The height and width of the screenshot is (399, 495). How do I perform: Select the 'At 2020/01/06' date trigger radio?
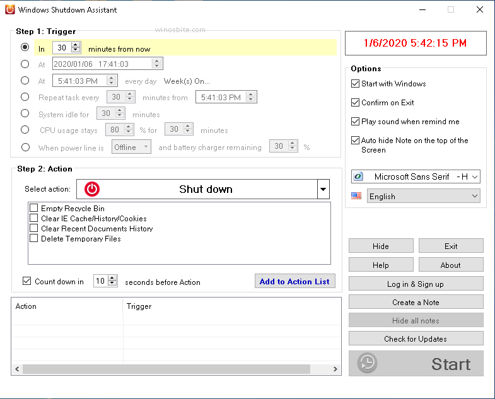point(25,64)
